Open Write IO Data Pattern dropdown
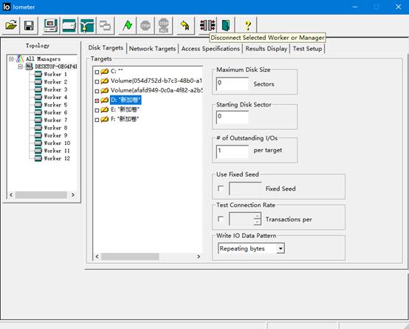Viewport: 409px width, 329px height. point(281,248)
